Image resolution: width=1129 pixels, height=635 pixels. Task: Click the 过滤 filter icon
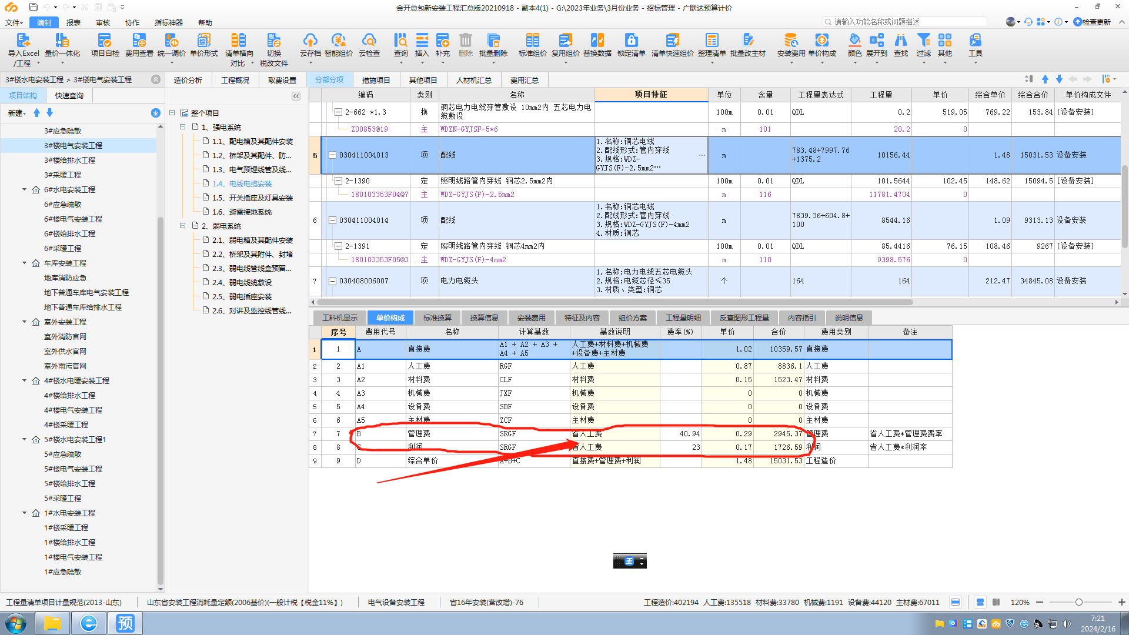tap(923, 41)
